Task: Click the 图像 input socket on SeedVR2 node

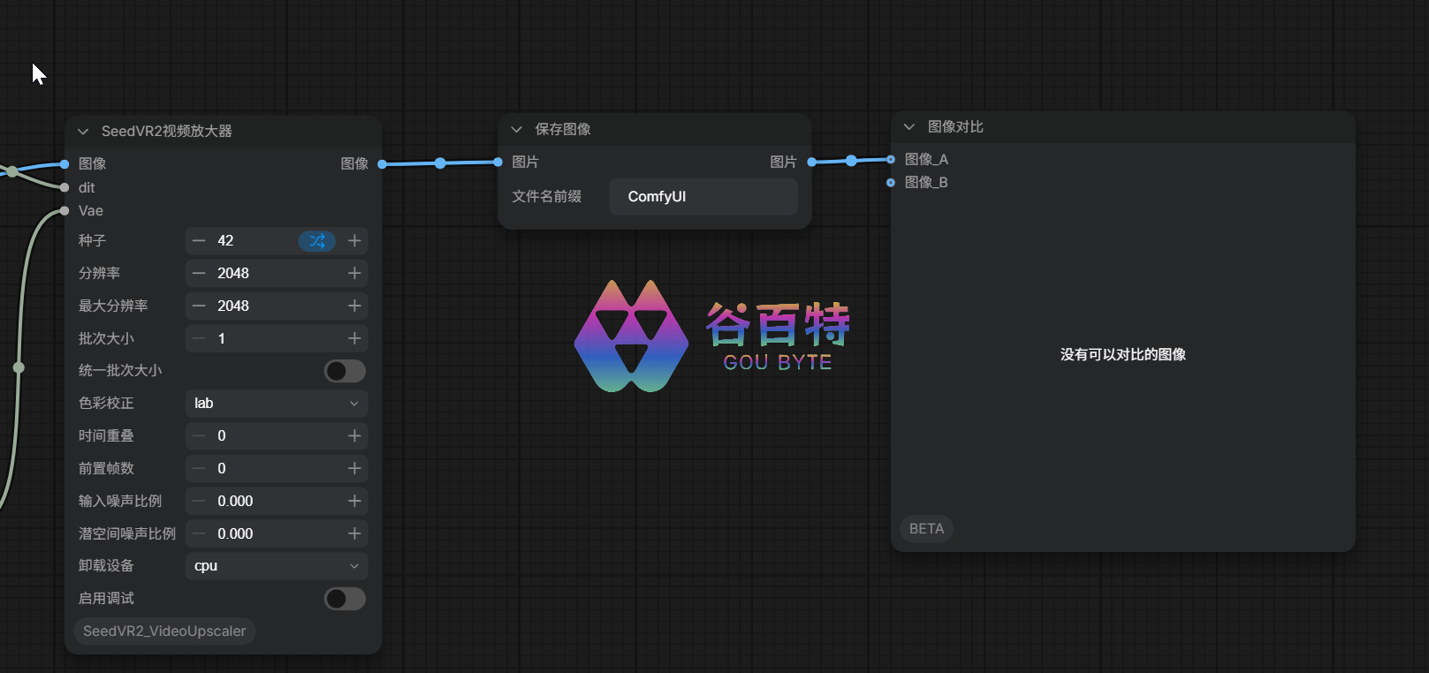Action: [x=65, y=164]
